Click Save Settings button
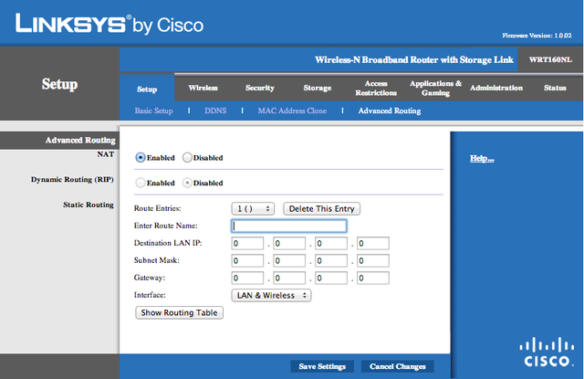The width and height of the screenshot is (584, 379). coord(322,366)
